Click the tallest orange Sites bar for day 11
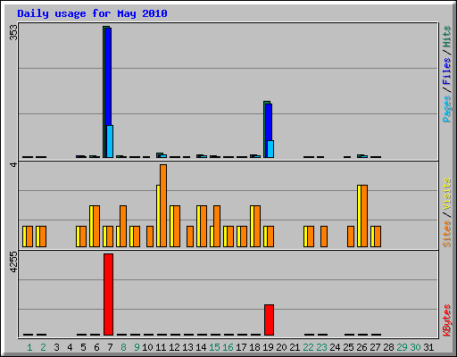Image resolution: width=457 pixels, height=357 pixels. pos(163,205)
